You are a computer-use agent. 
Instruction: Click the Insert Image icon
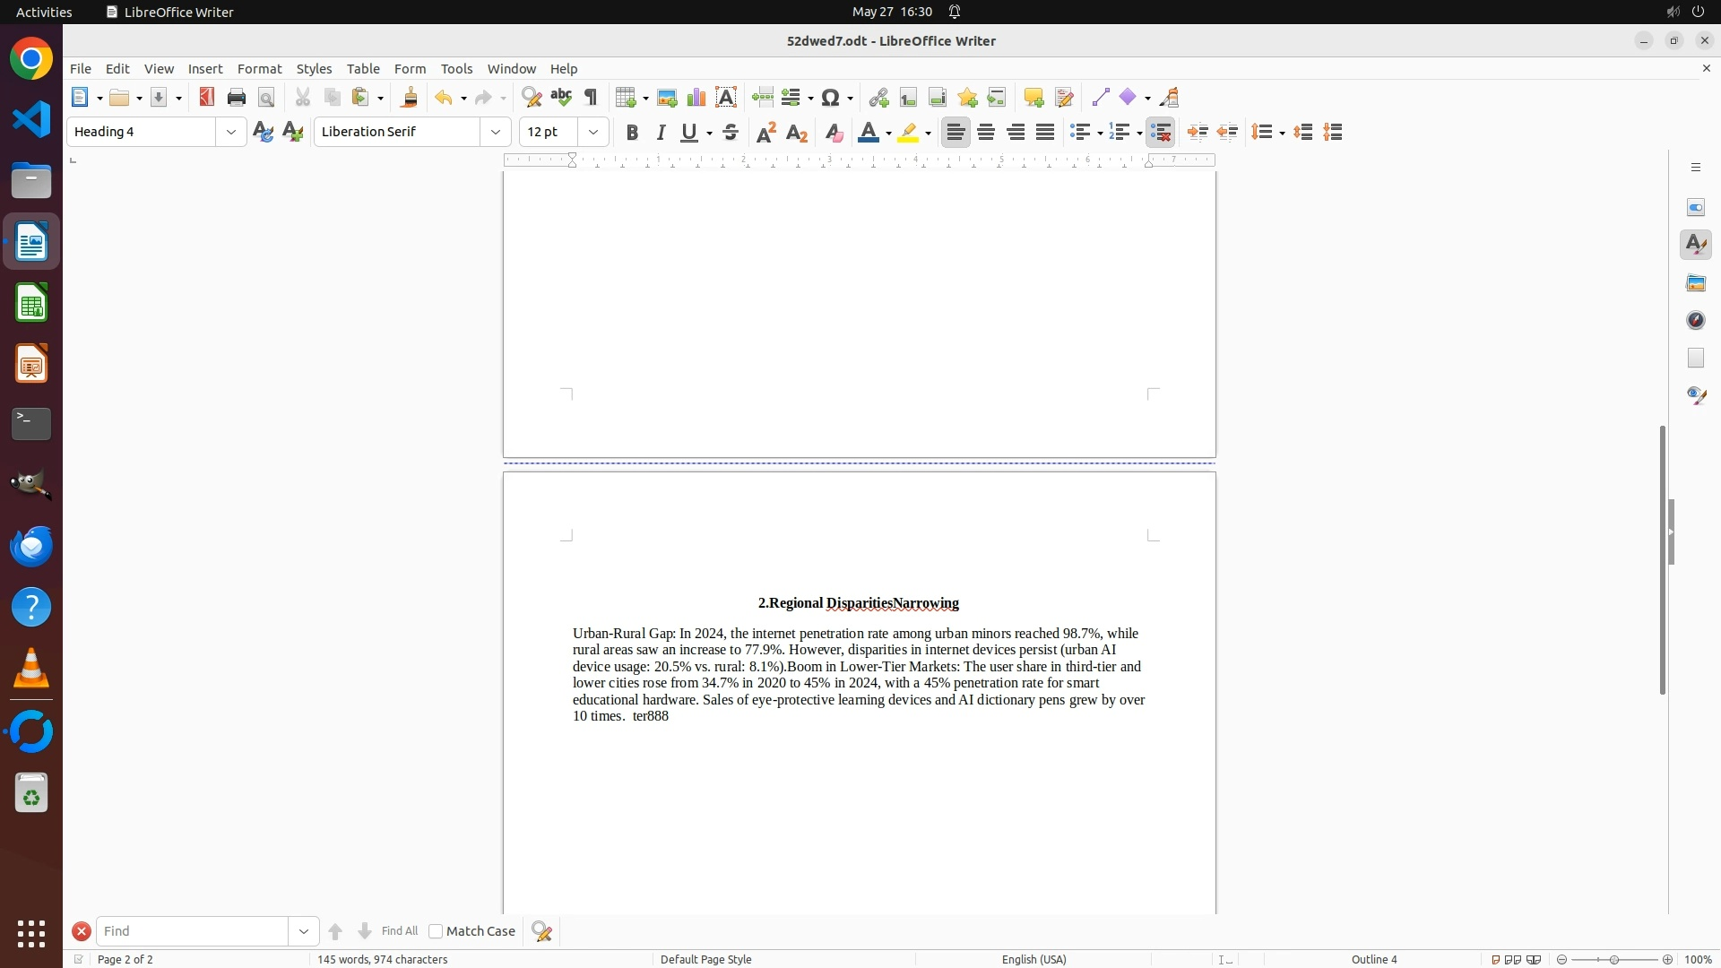[667, 98]
